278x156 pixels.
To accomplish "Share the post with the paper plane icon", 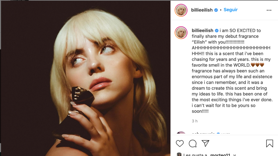I will pyautogui.click(x=205, y=143).
